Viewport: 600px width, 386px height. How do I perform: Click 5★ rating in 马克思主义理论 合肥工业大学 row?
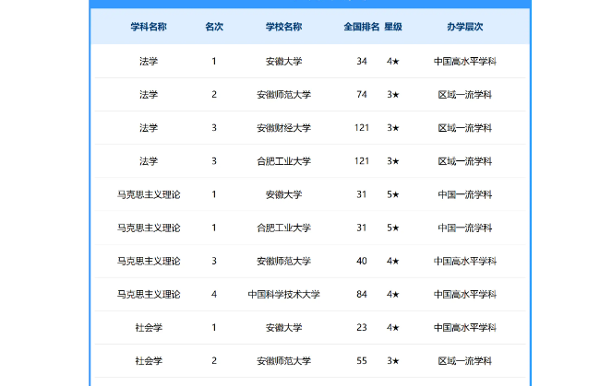(393, 228)
